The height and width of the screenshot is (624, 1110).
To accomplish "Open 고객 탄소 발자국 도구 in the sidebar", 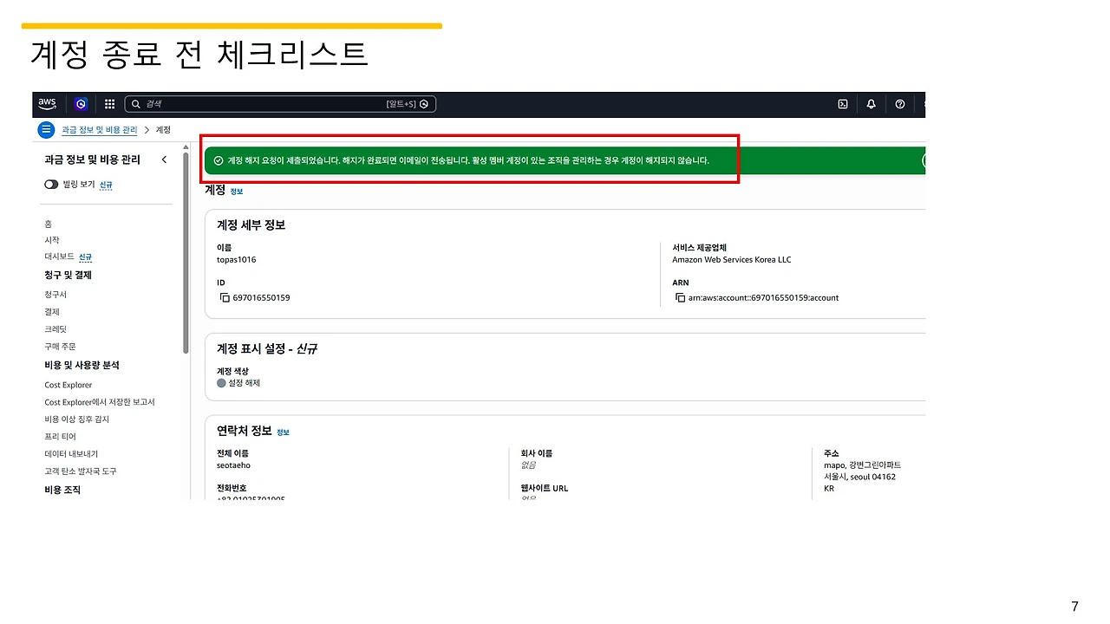I will coord(81,471).
